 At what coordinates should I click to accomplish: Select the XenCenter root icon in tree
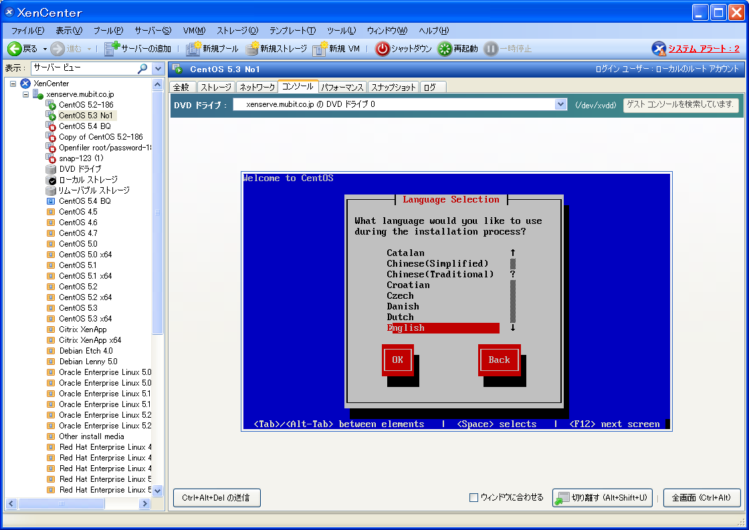(25, 84)
